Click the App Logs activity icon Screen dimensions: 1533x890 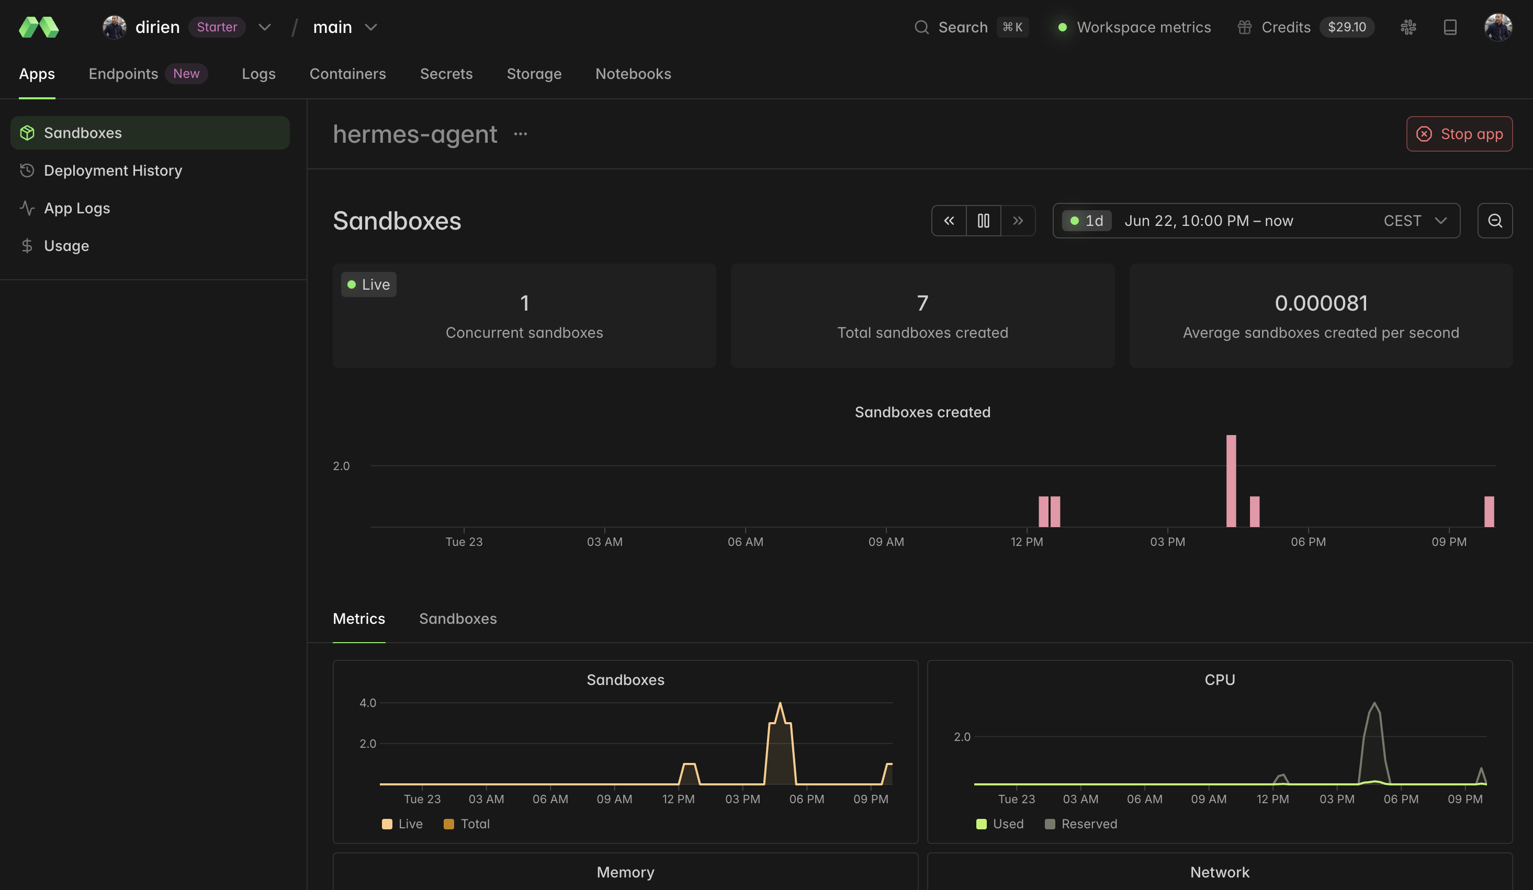27,208
